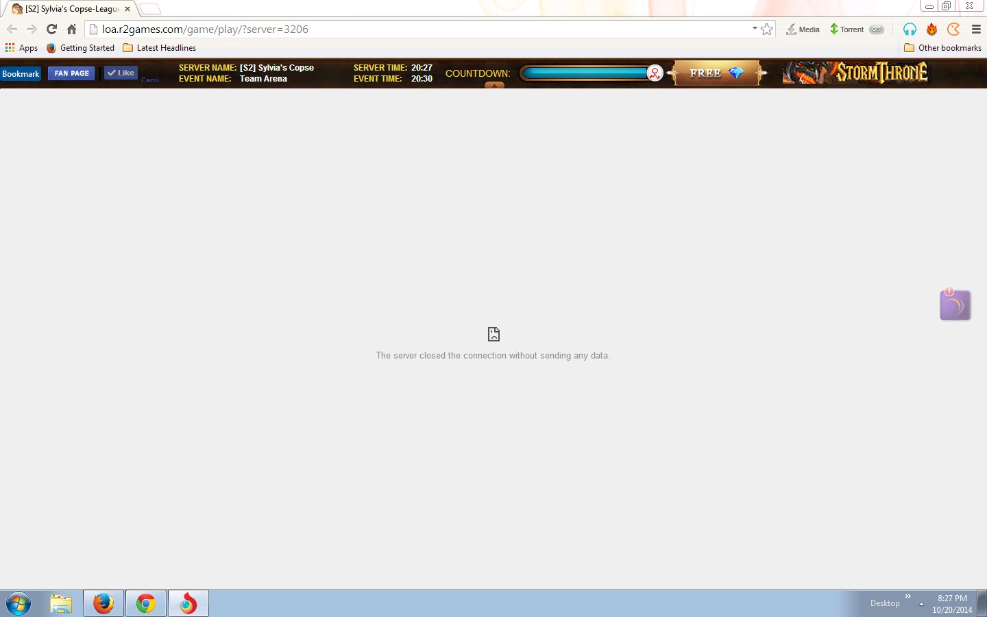This screenshot has width=987, height=617.
Task: Open the orange Pac-Man extension icon
Action: tap(953, 29)
